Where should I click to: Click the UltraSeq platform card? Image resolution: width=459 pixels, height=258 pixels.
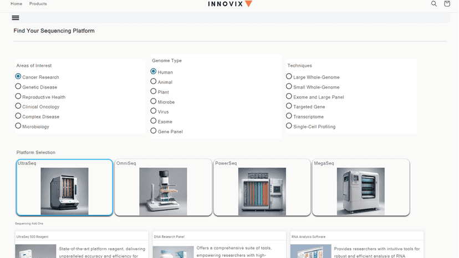tap(64, 188)
